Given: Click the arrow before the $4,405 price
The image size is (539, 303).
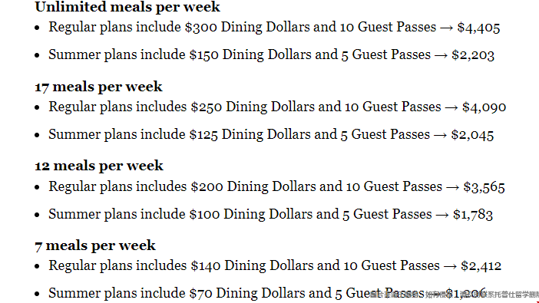Looking at the screenshot, I should [x=447, y=28].
